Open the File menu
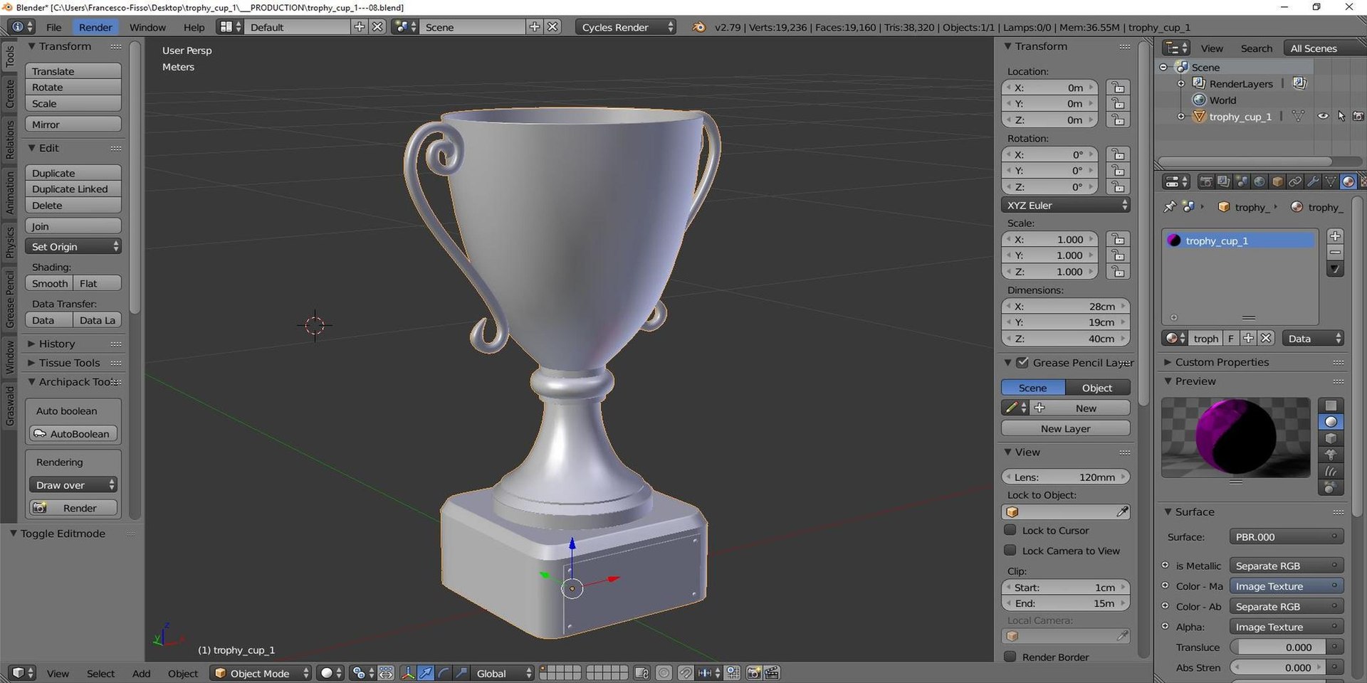Image resolution: width=1367 pixels, height=683 pixels. [53, 27]
